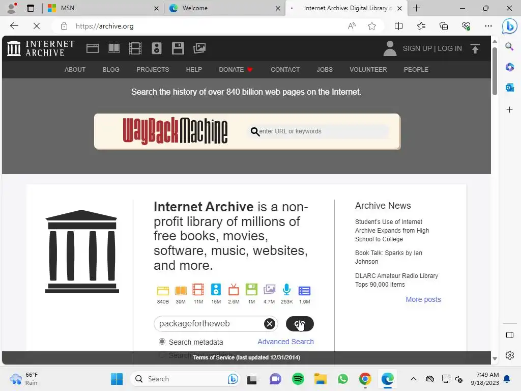The height and width of the screenshot is (391, 521).
Task: Click the page vertical scrollbar thumb
Action: (495, 71)
